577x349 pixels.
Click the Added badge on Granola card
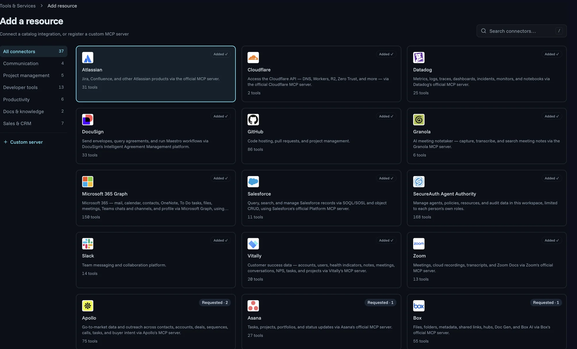[552, 116]
